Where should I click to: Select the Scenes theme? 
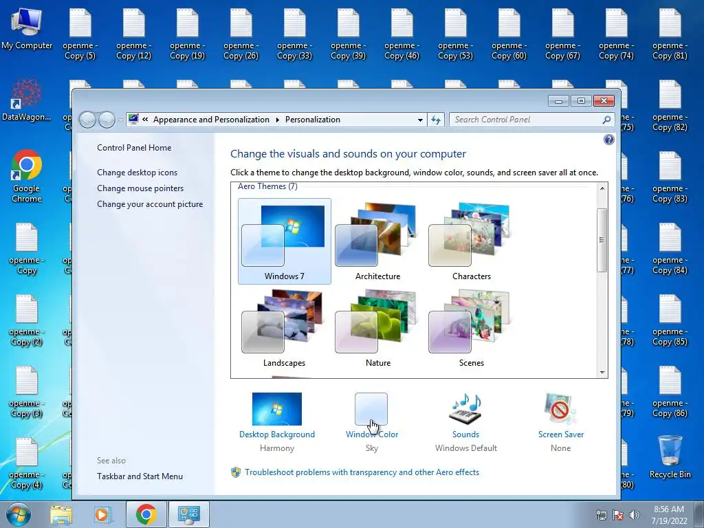(x=471, y=328)
